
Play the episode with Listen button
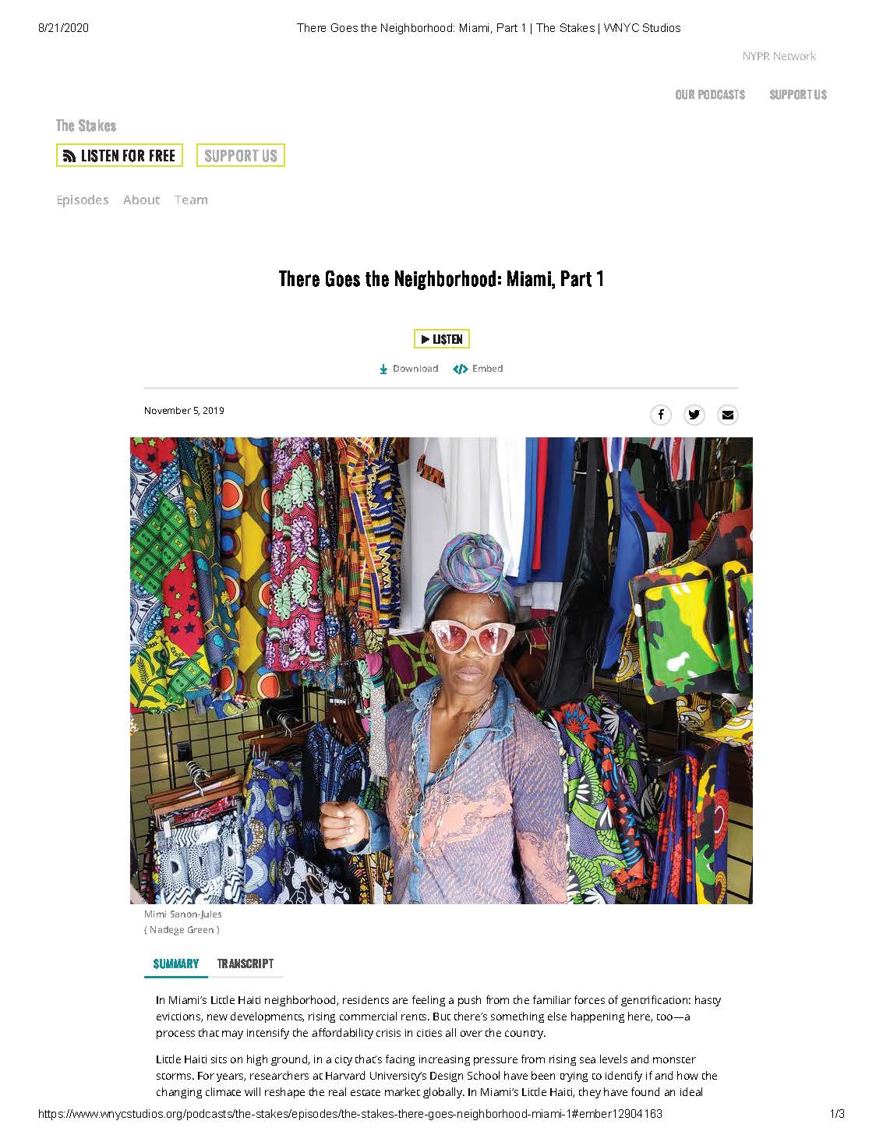(442, 339)
